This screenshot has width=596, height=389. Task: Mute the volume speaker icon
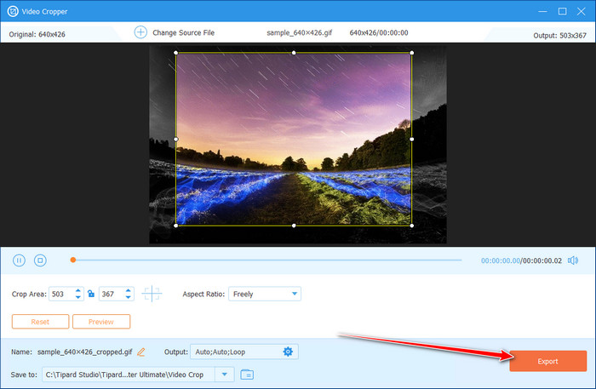click(573, 260)
